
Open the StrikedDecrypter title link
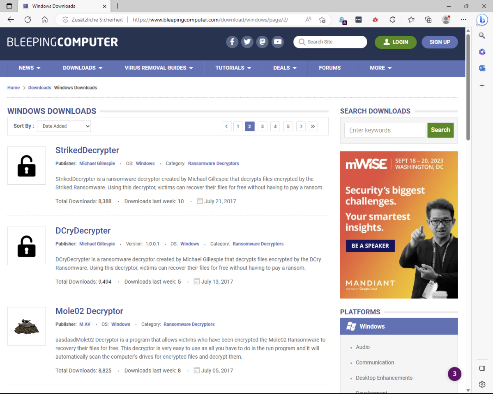[87, 150]
